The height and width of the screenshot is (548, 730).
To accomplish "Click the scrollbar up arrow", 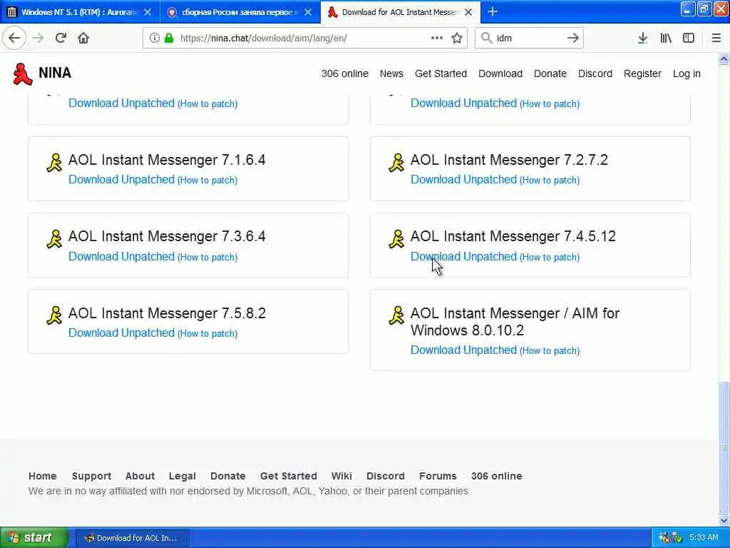I will [x=724, y=59].
